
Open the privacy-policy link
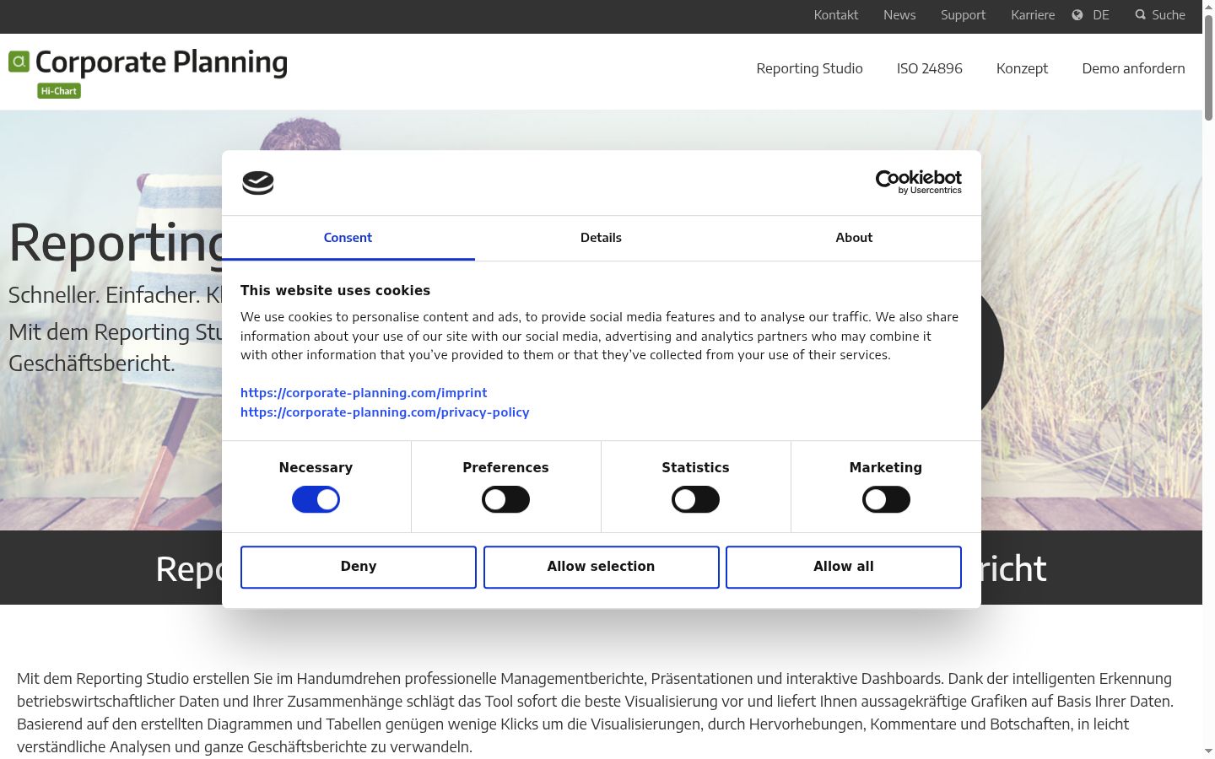pyautogui.click(x=385, y=412)
